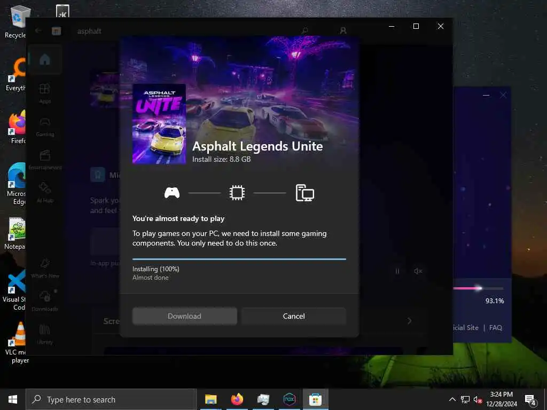
Task: Open network status tray icon
Action: (465, 399)
